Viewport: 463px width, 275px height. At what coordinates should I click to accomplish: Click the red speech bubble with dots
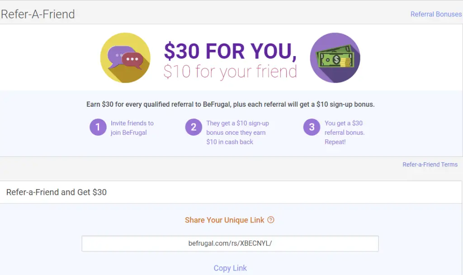132,60
